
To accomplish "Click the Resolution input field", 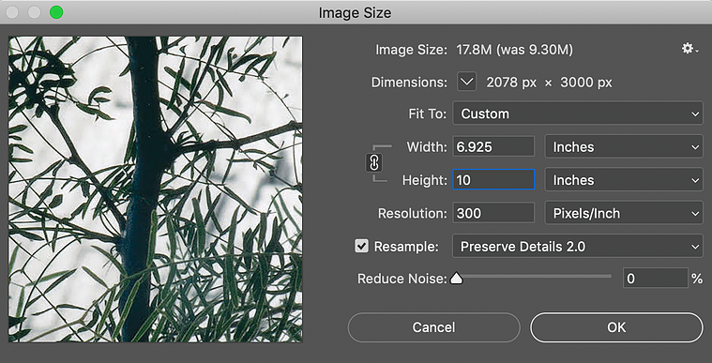I will pyautogui.click(x=493, y=213).
